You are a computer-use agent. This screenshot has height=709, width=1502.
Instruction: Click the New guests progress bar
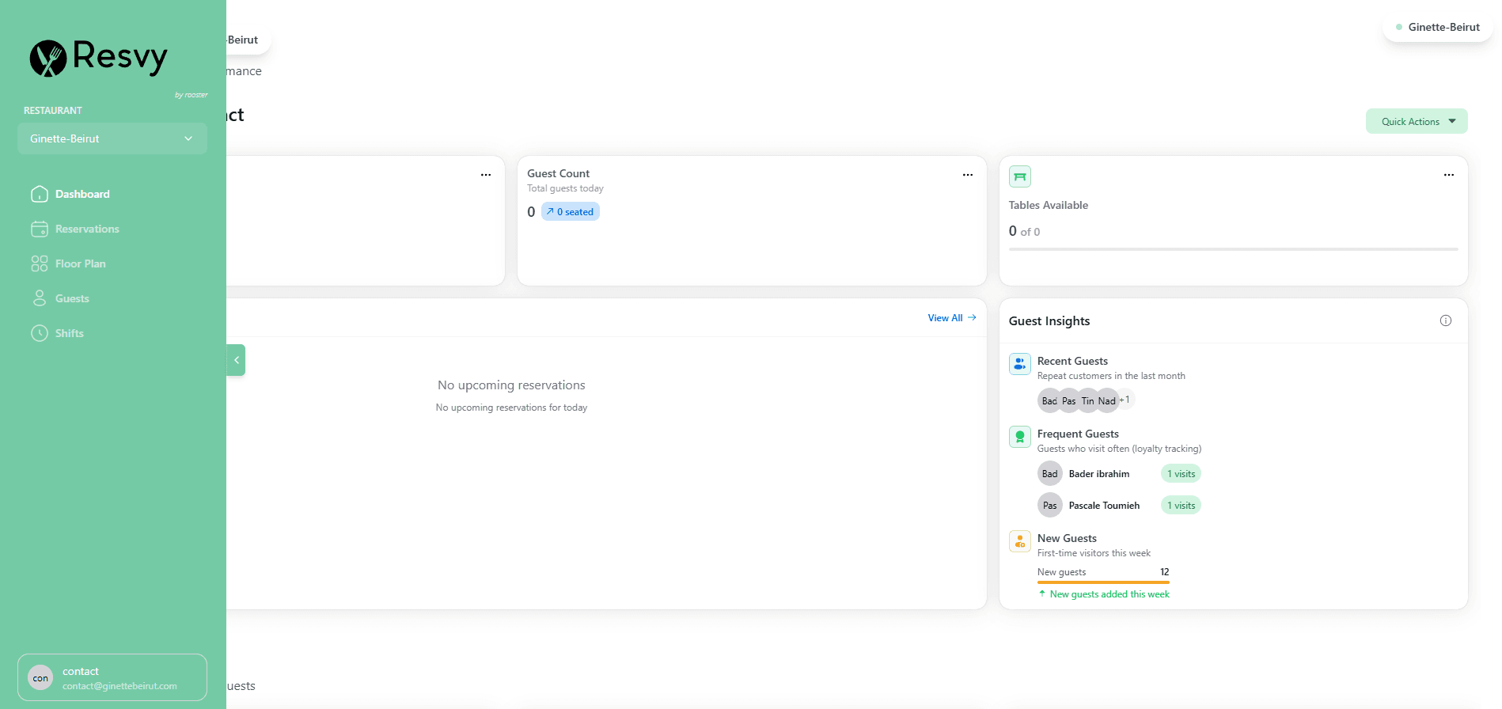[x=1102, y=582]
